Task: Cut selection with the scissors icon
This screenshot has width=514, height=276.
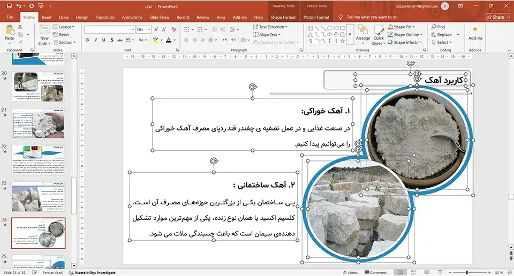Action: tap(20, 27)
